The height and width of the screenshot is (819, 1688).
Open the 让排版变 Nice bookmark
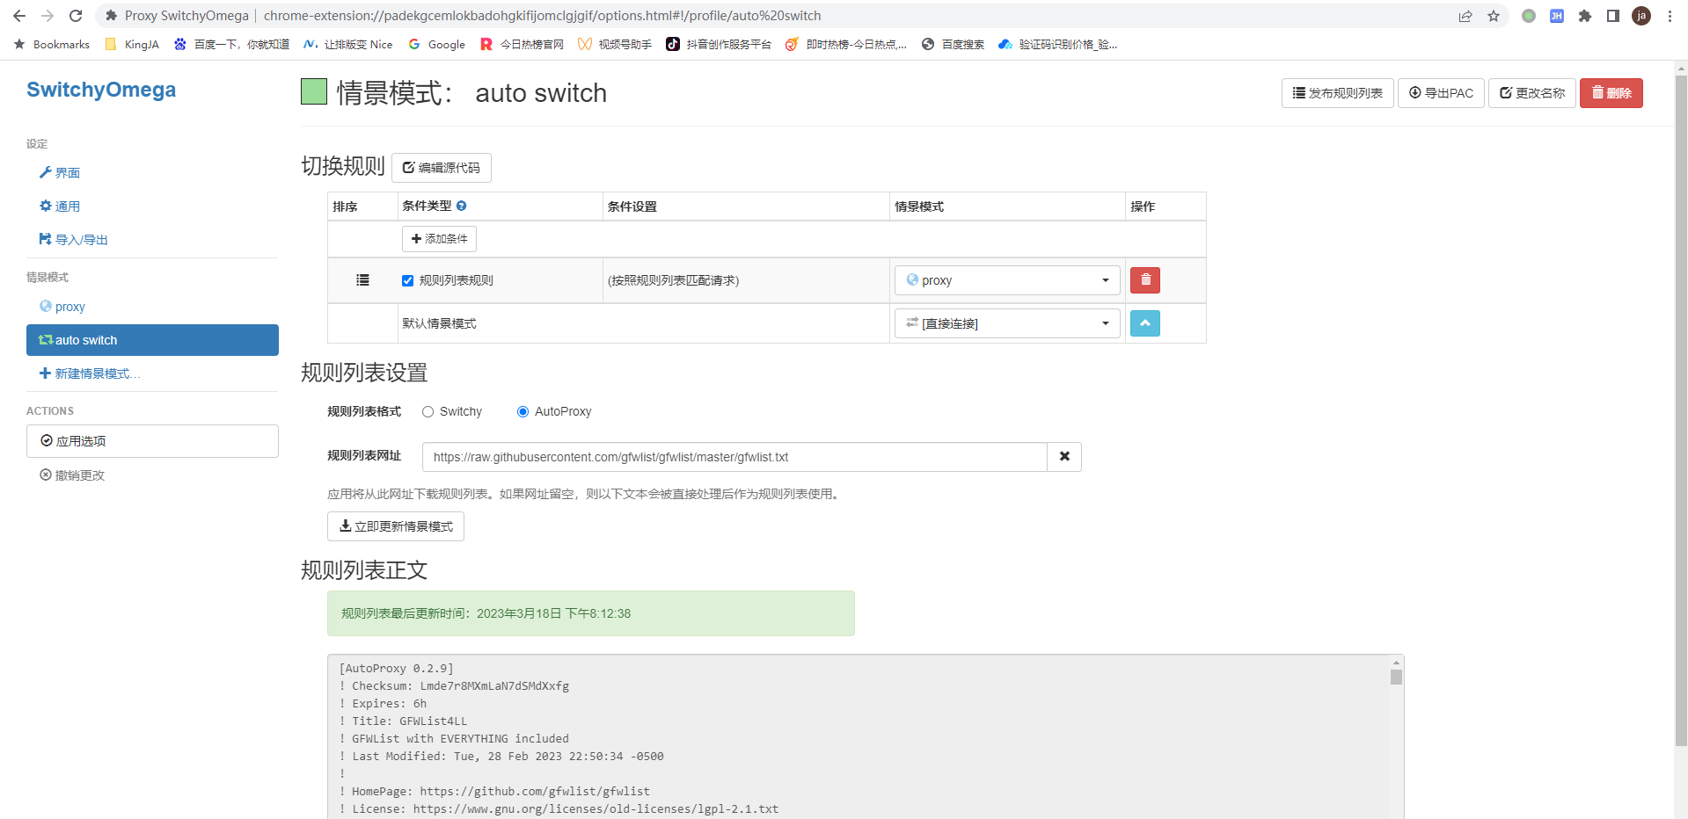click(348, 44)
